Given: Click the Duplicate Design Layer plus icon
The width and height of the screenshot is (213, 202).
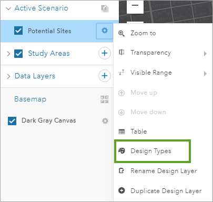Looking at the screenshot, I should coord(121,190).
